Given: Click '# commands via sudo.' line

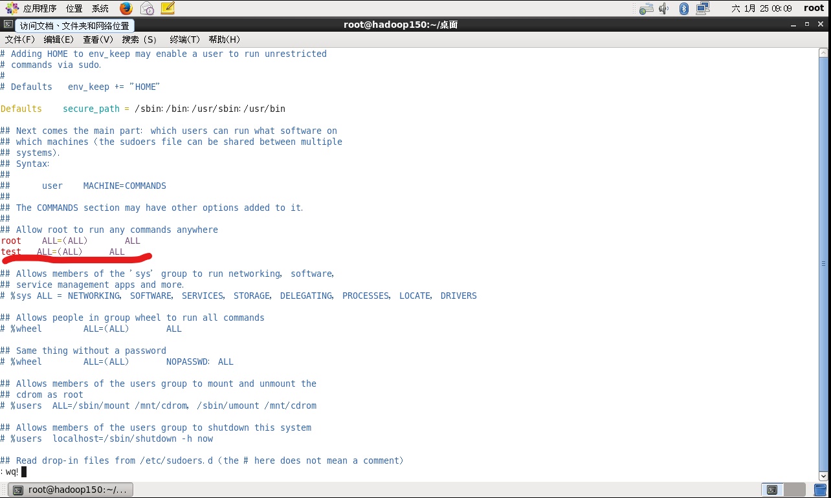Looking at the screenshot, I should point(50,65).
